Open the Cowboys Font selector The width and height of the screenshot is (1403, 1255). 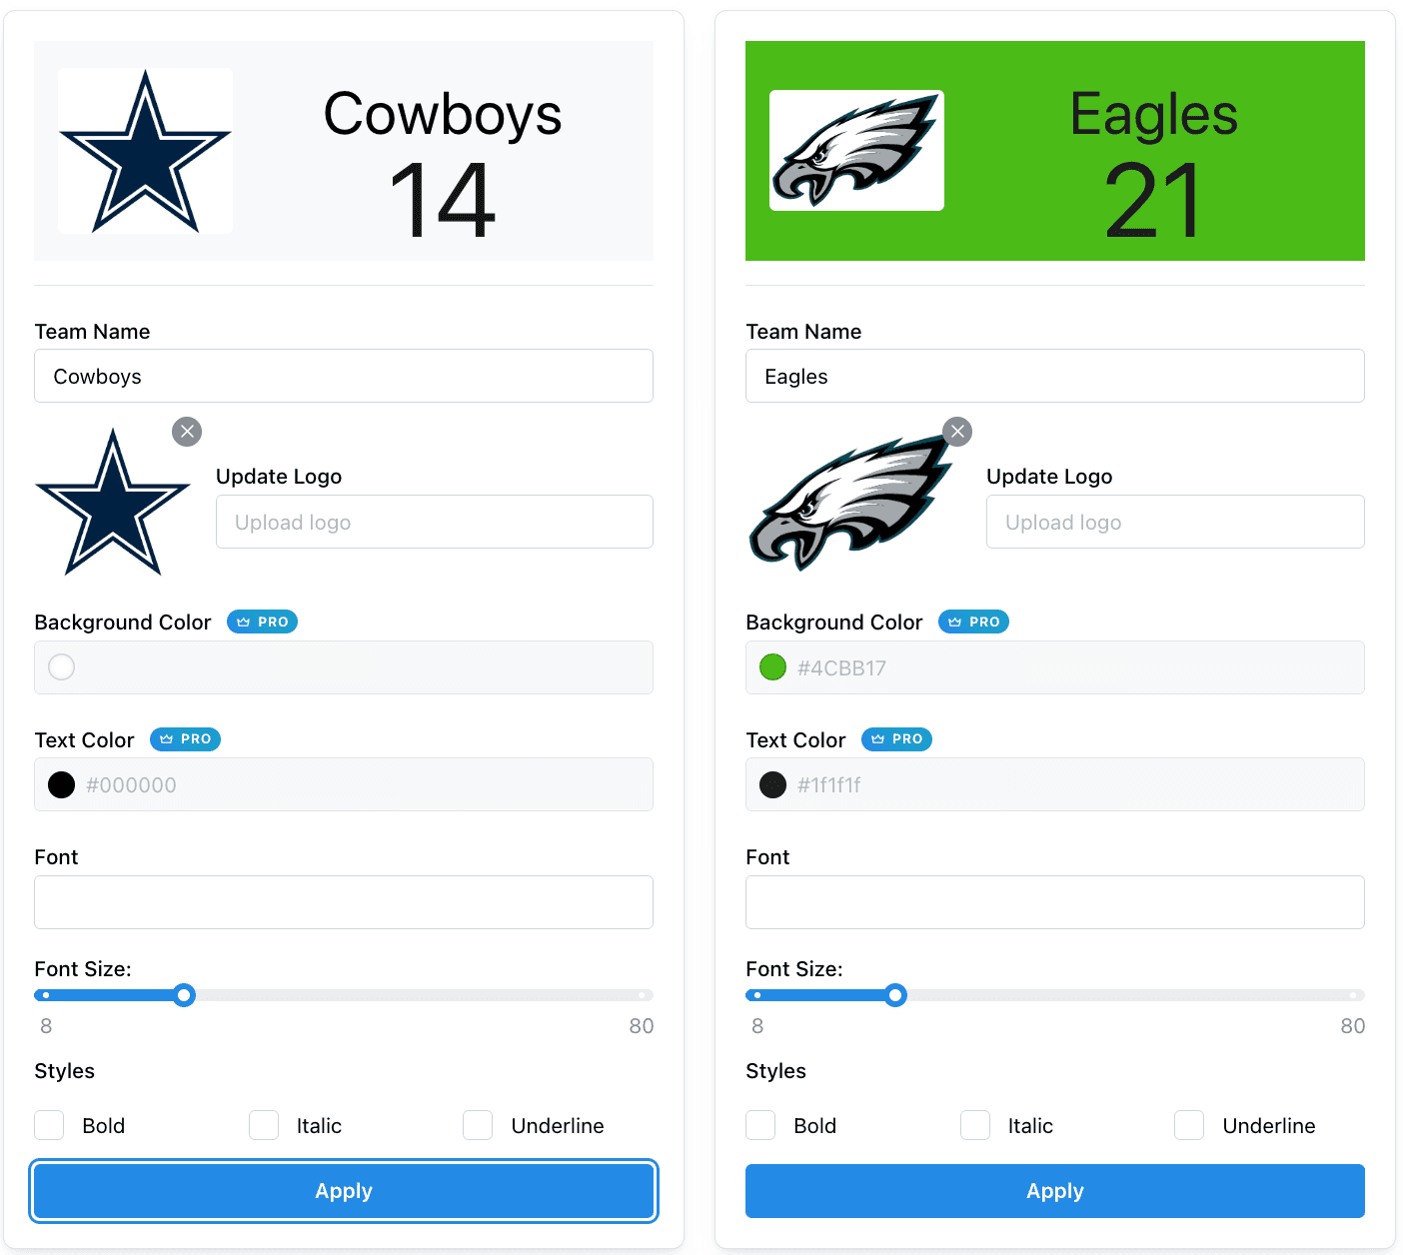click(x=344, y=902)
